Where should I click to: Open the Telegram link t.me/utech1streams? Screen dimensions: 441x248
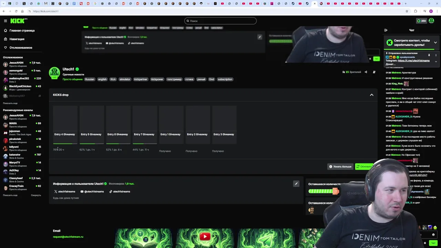pos(413,61)
